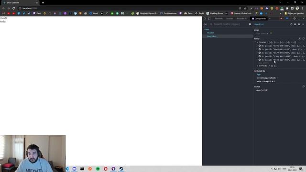306x172 pixels.
Task: Click the App.js:10 source text
Action: (x=262, y=90)
